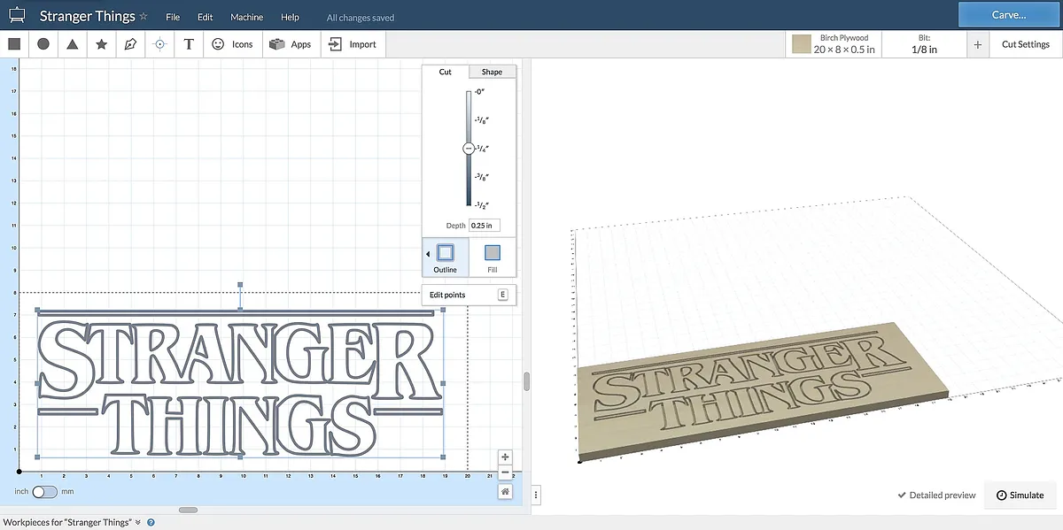The height and width of the screenshot is (530, 1063).
Task: Click the Easel logo icon
Action: (17, 17)
